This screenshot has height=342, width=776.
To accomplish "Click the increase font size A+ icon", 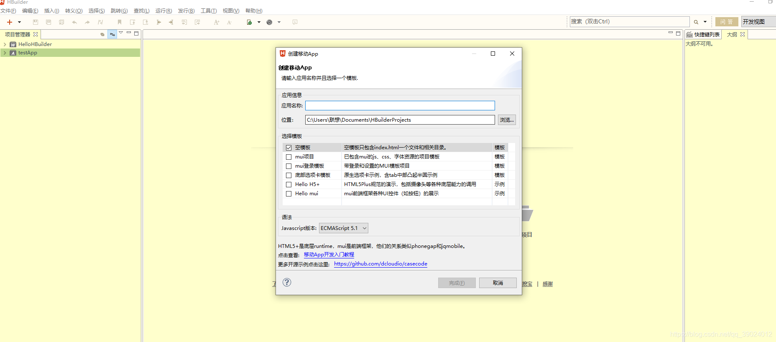I will (217, 22).
